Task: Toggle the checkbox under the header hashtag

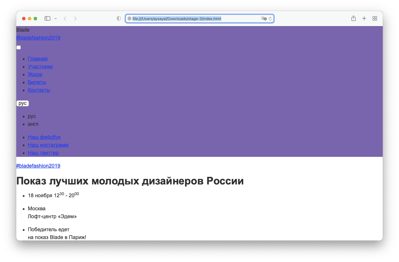Action: click(x=19, y=48)
